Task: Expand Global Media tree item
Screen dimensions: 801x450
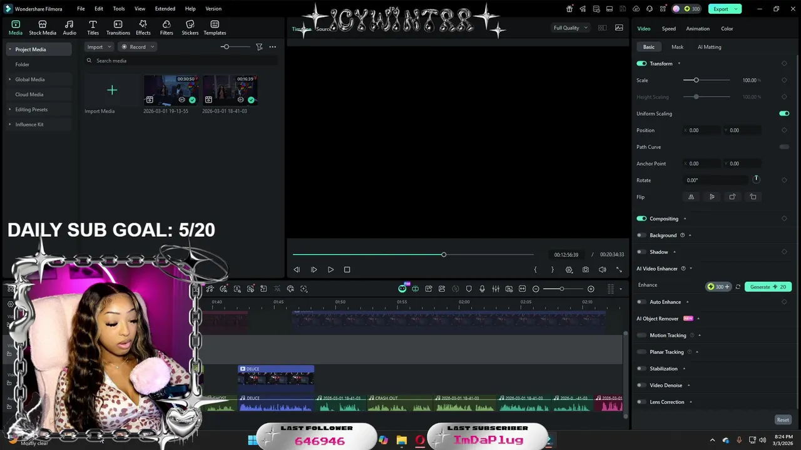Action: [9, 79]
